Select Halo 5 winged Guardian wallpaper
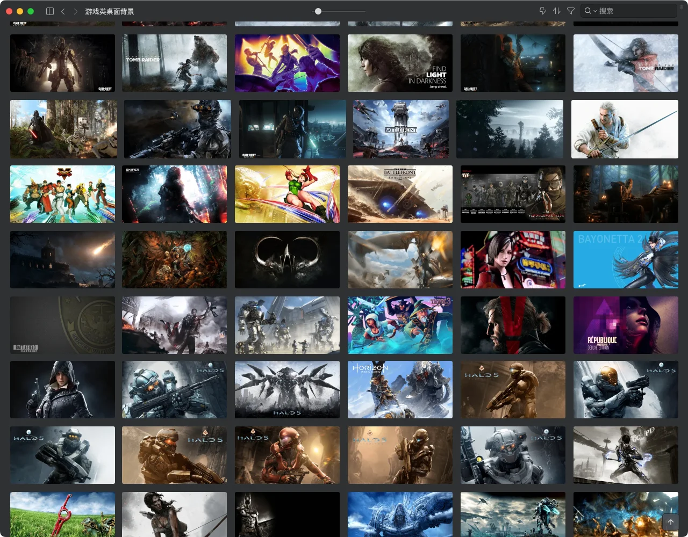Viewport: 688px width, 537px height. pos(287,390)
